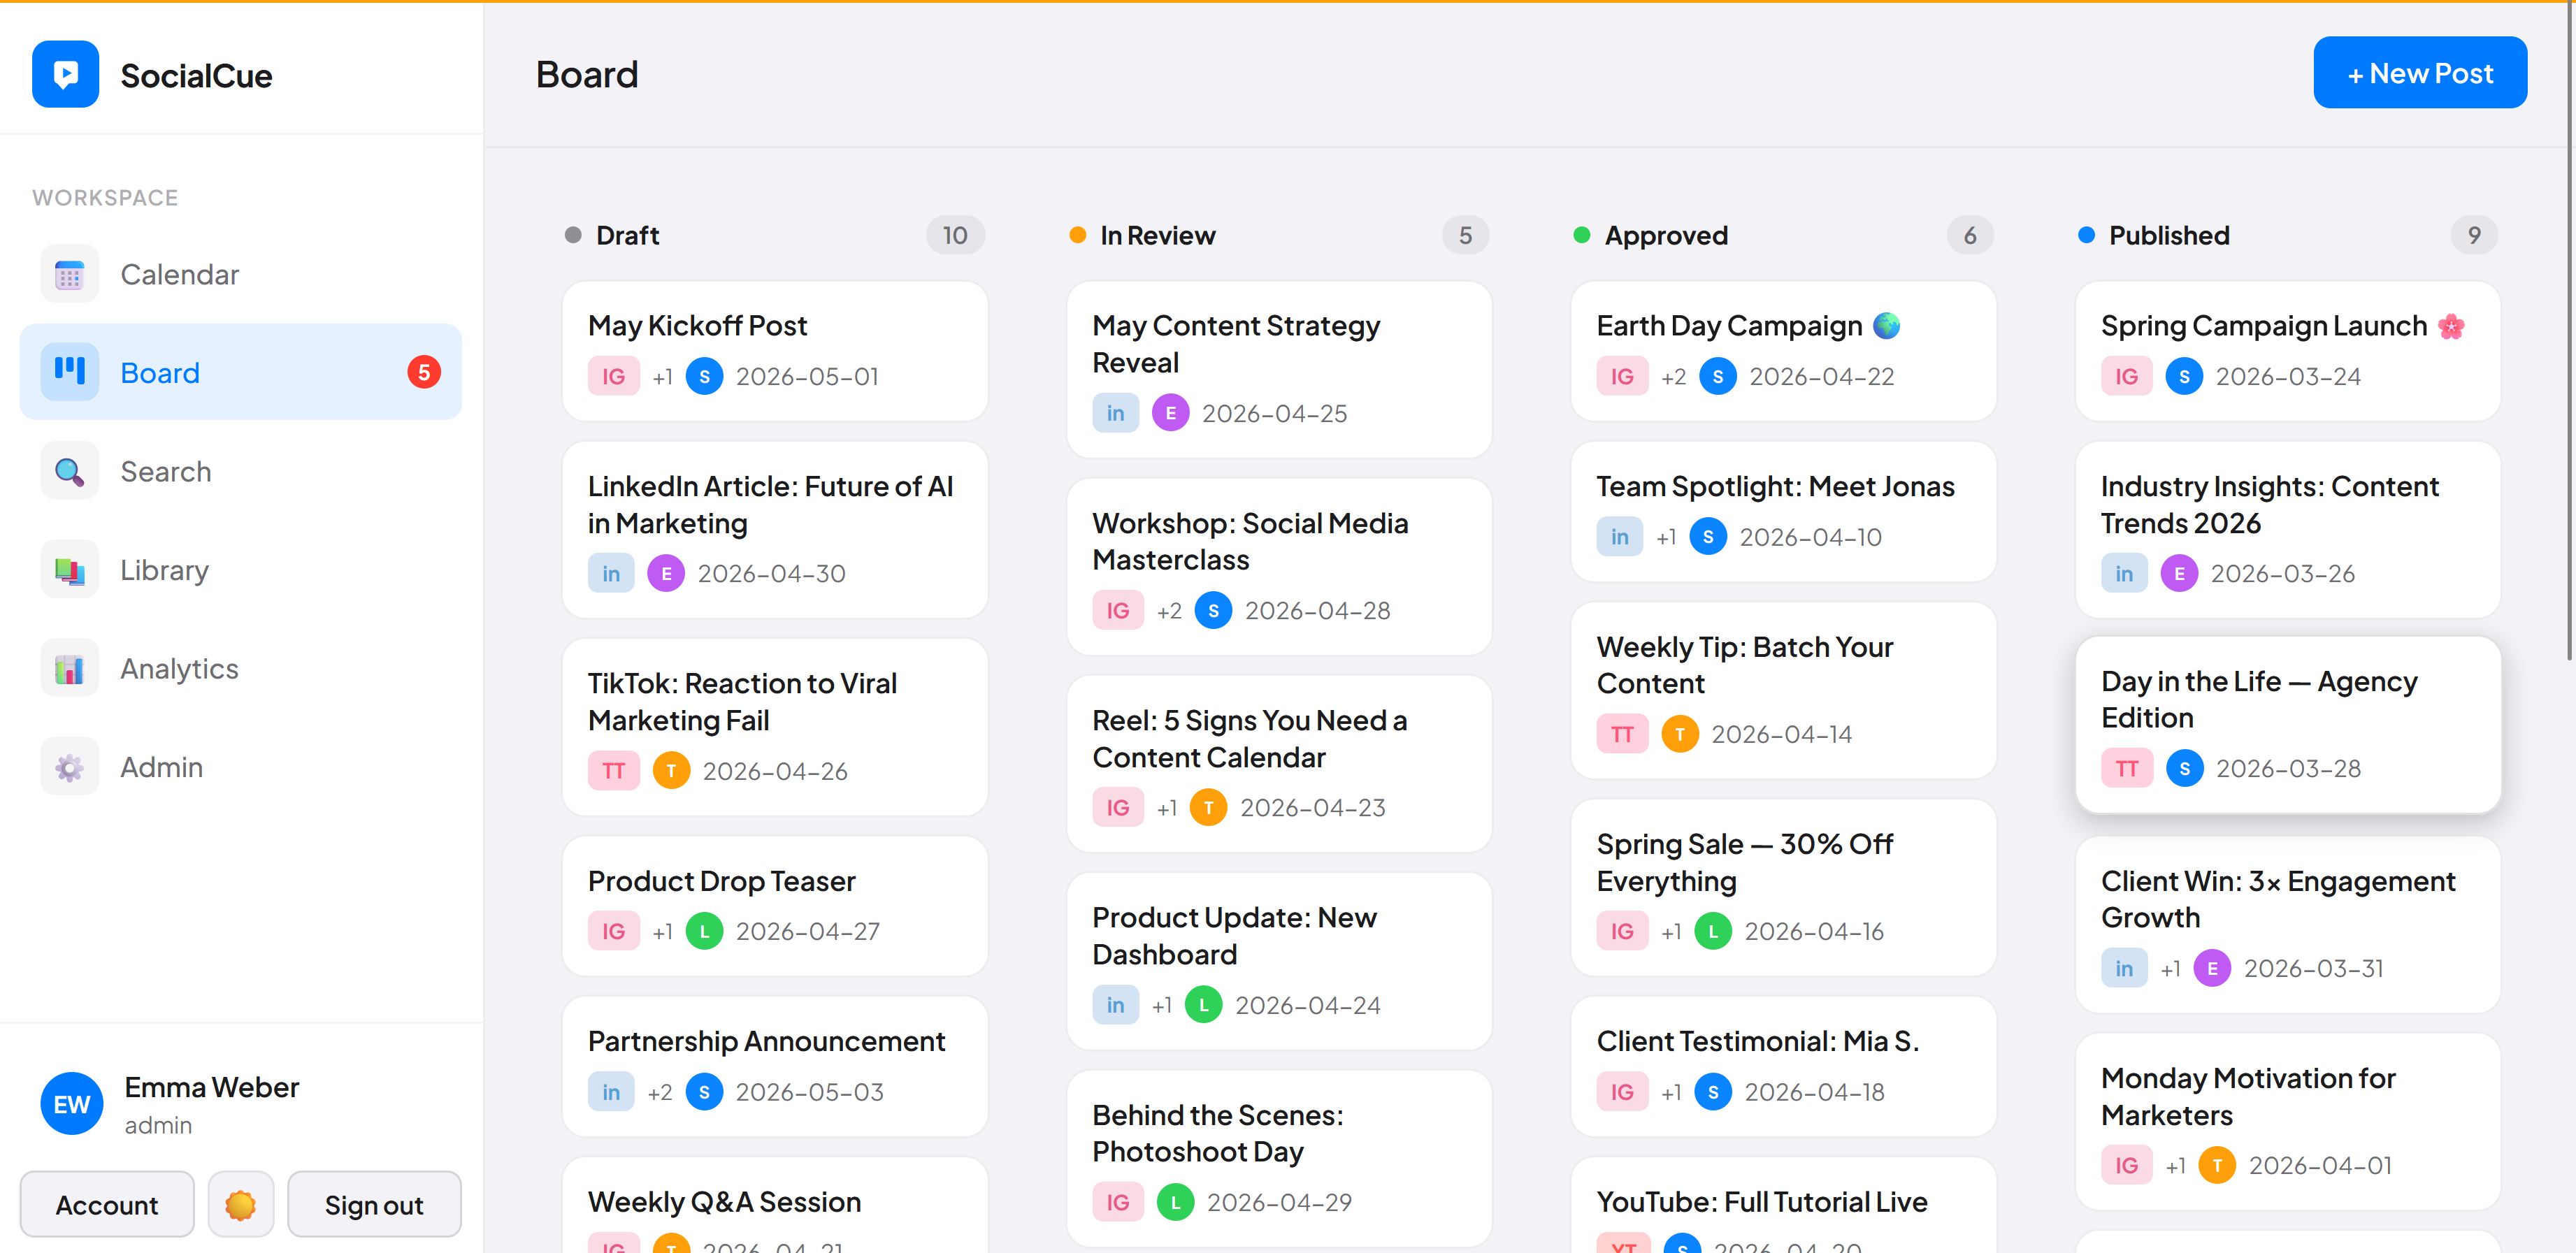Open the Admin settings icon
This screenshot has height=1253, width=2576.
tap(69, 766)
